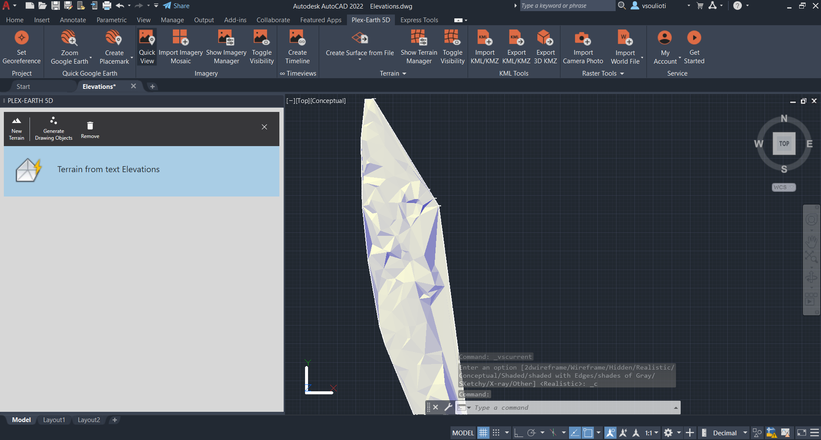Toggle terrain visibility in Terrain panel
This screenshot has width=821, height=440.
point(452,47)
